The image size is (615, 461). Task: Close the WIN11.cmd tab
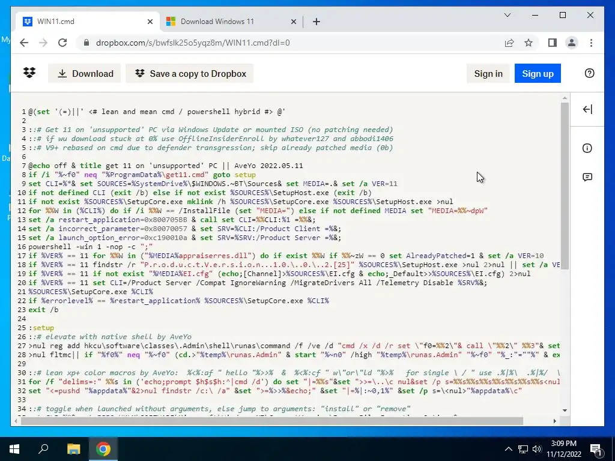point(150,22)
